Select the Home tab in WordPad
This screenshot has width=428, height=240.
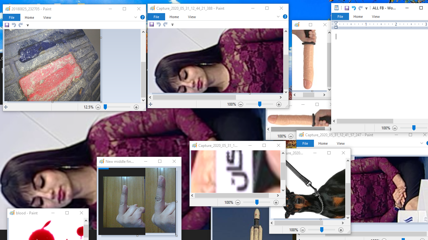coord(358,17)
